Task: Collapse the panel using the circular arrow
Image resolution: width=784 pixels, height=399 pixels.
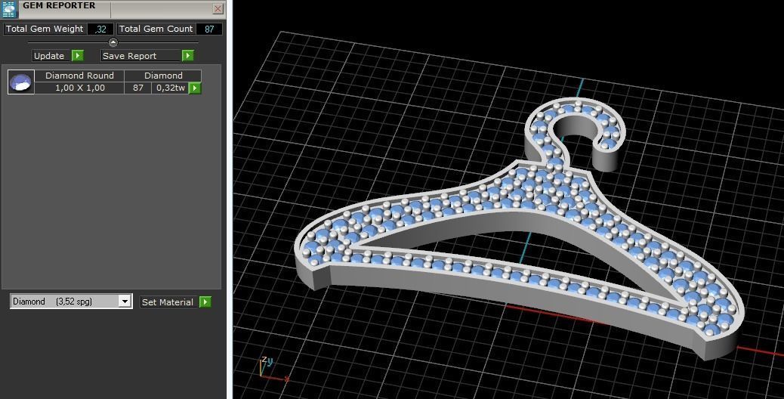Action: coord(113,42)
